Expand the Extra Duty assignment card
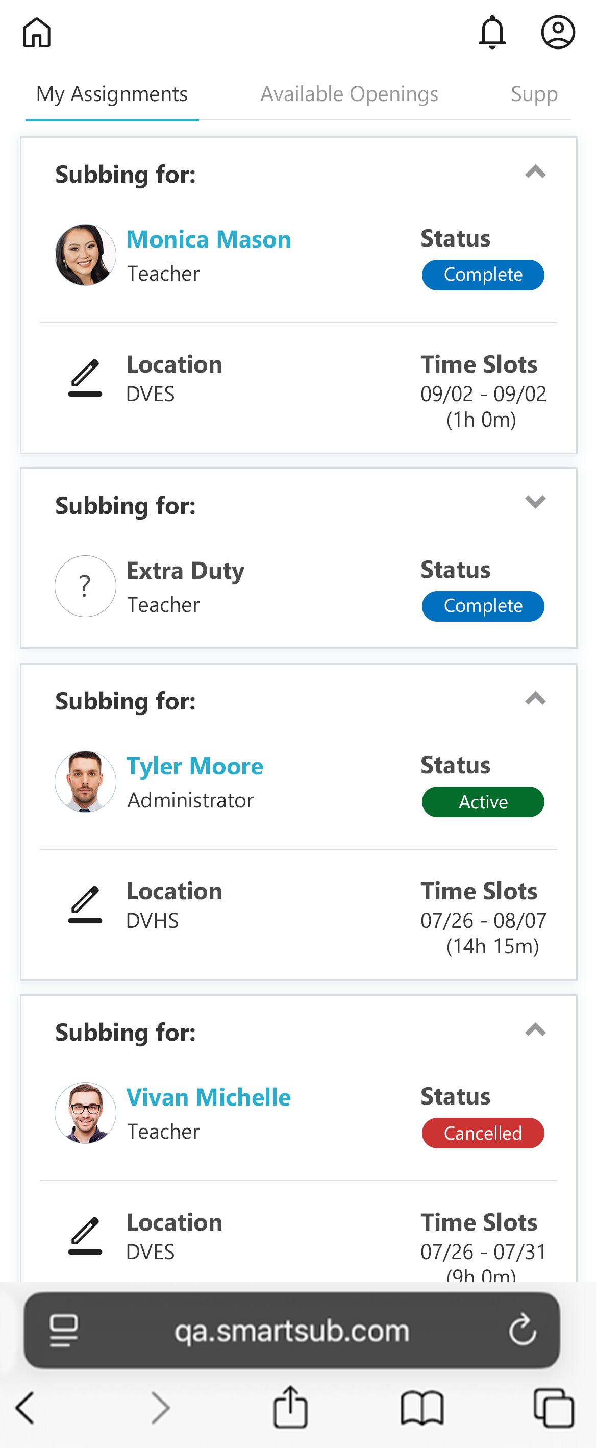 [x=535, y=502]
